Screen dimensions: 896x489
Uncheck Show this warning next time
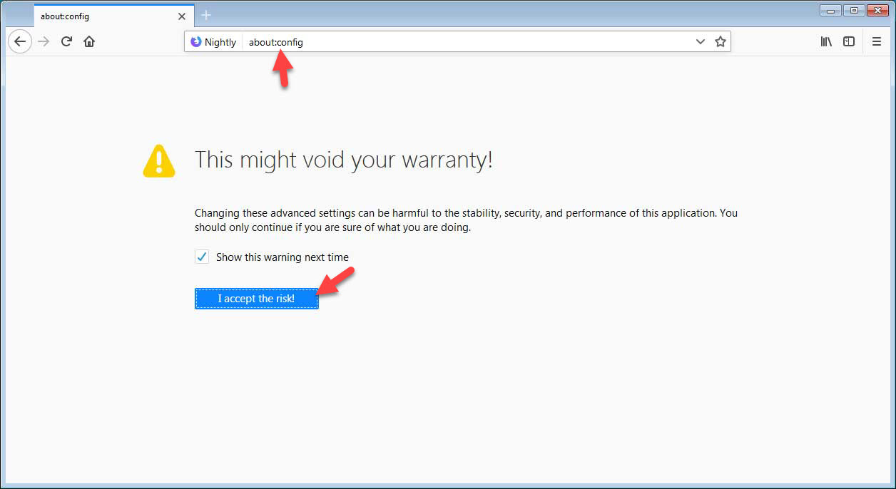[x=202, y=257]
